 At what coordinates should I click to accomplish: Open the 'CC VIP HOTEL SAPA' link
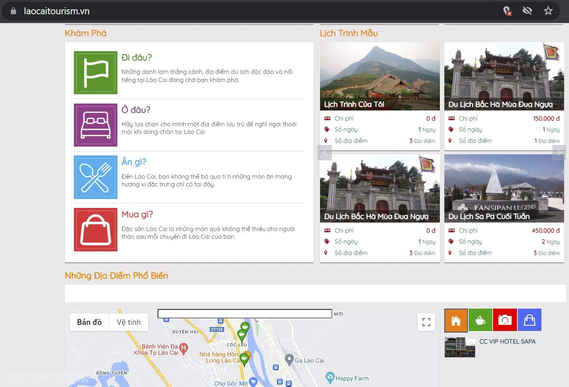tap(507, 342)
